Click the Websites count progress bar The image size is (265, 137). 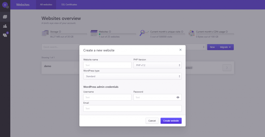117,34
